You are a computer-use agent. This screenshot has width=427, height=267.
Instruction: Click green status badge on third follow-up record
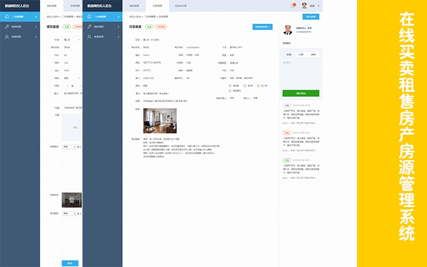(x=286, y=160)
